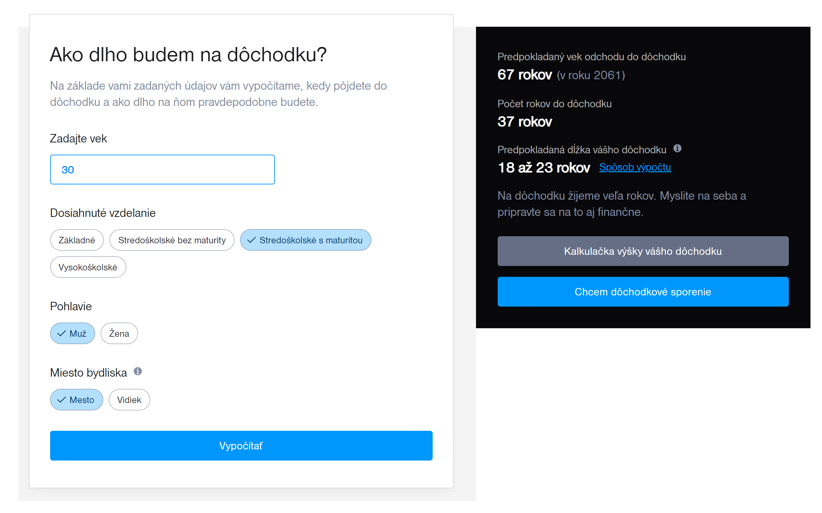Click the 18 až 23 rokov estimate
The image size is (822, 513).
pos(543,167)
